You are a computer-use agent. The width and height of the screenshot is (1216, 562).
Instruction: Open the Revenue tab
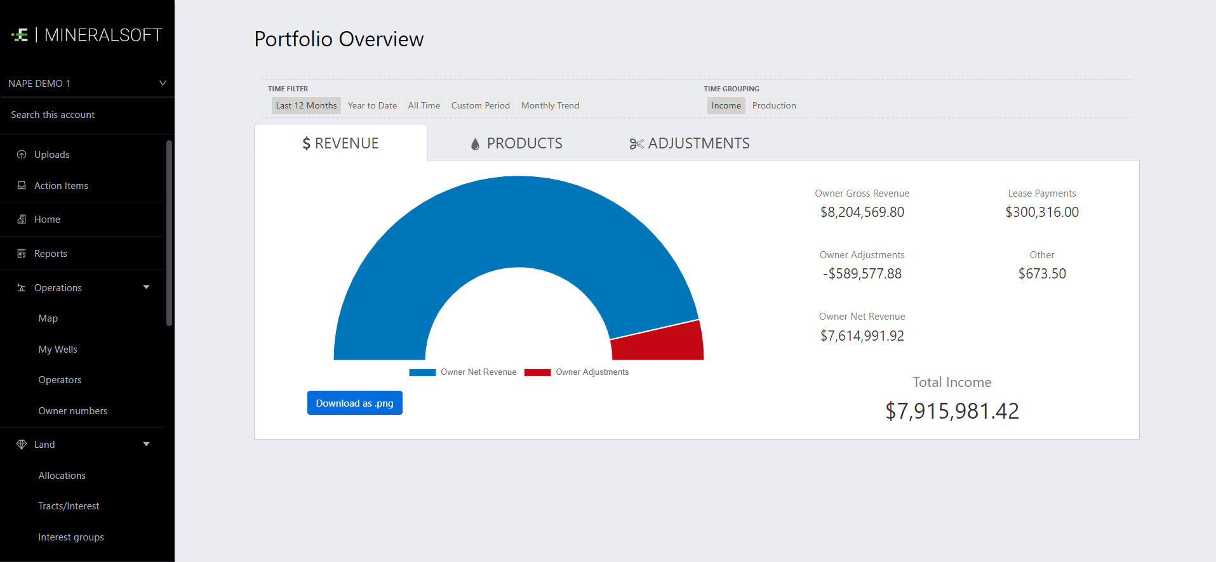340,143
